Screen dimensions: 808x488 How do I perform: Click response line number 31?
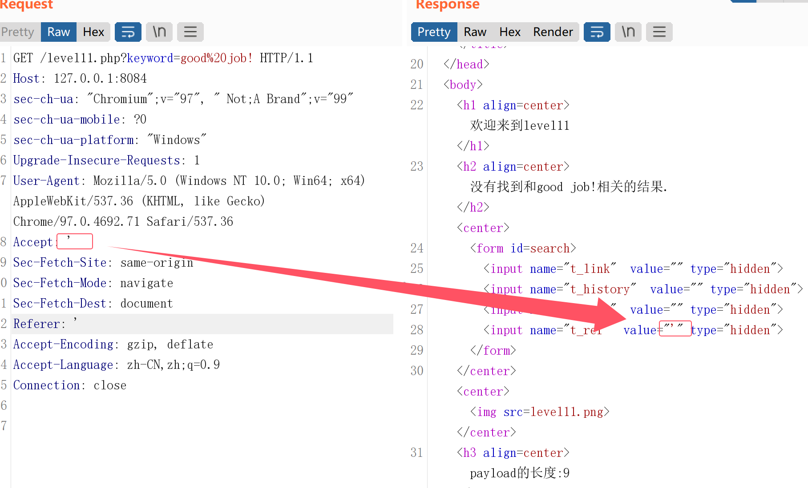point(417,453)
